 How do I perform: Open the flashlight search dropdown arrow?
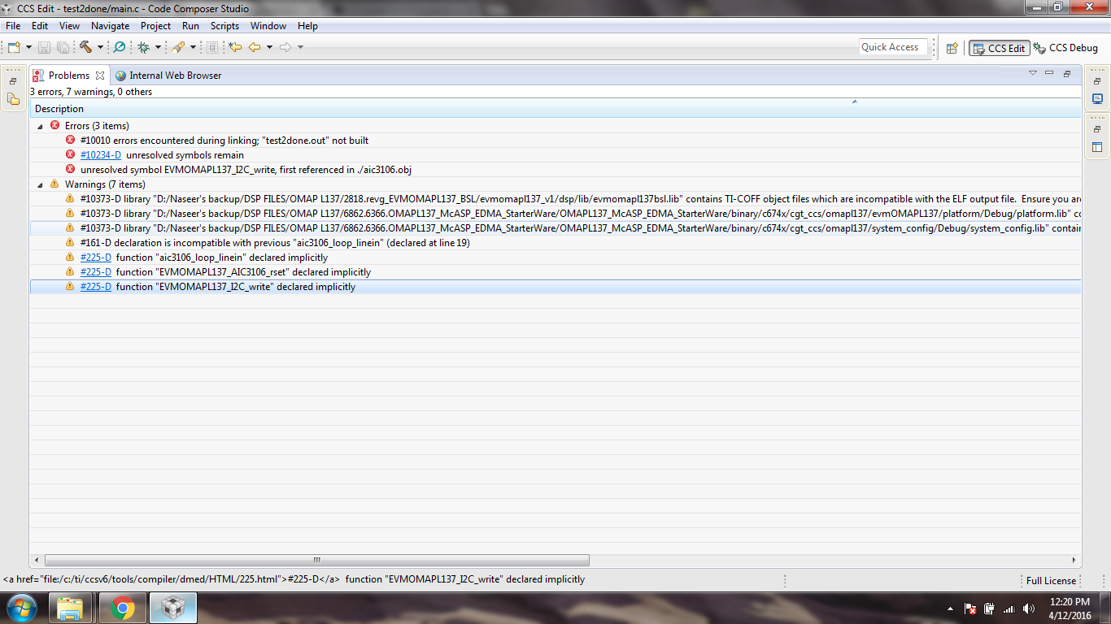193,47
